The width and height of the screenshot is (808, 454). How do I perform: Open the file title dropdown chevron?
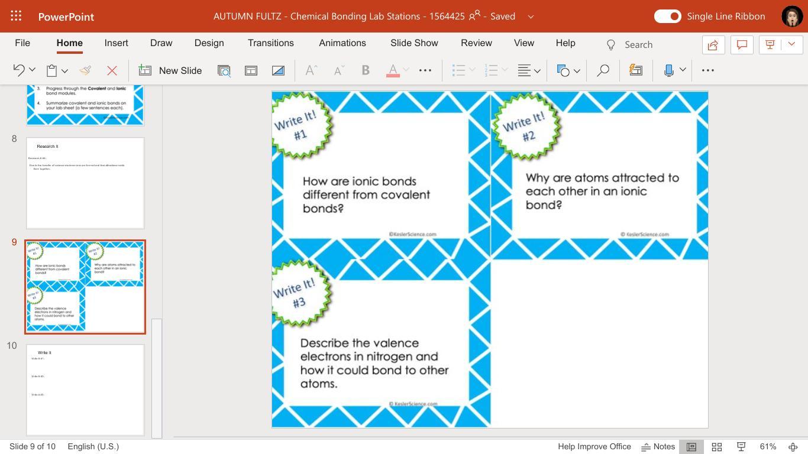531,17
